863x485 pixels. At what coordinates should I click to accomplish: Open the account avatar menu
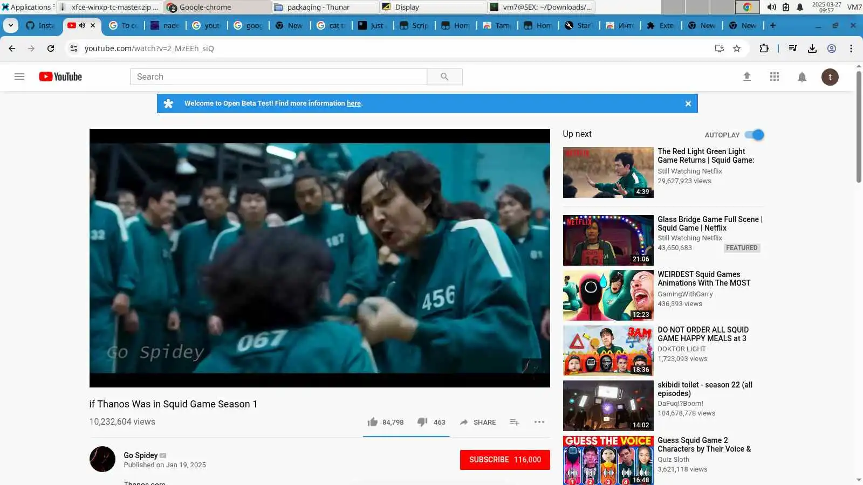pos(830,77)
